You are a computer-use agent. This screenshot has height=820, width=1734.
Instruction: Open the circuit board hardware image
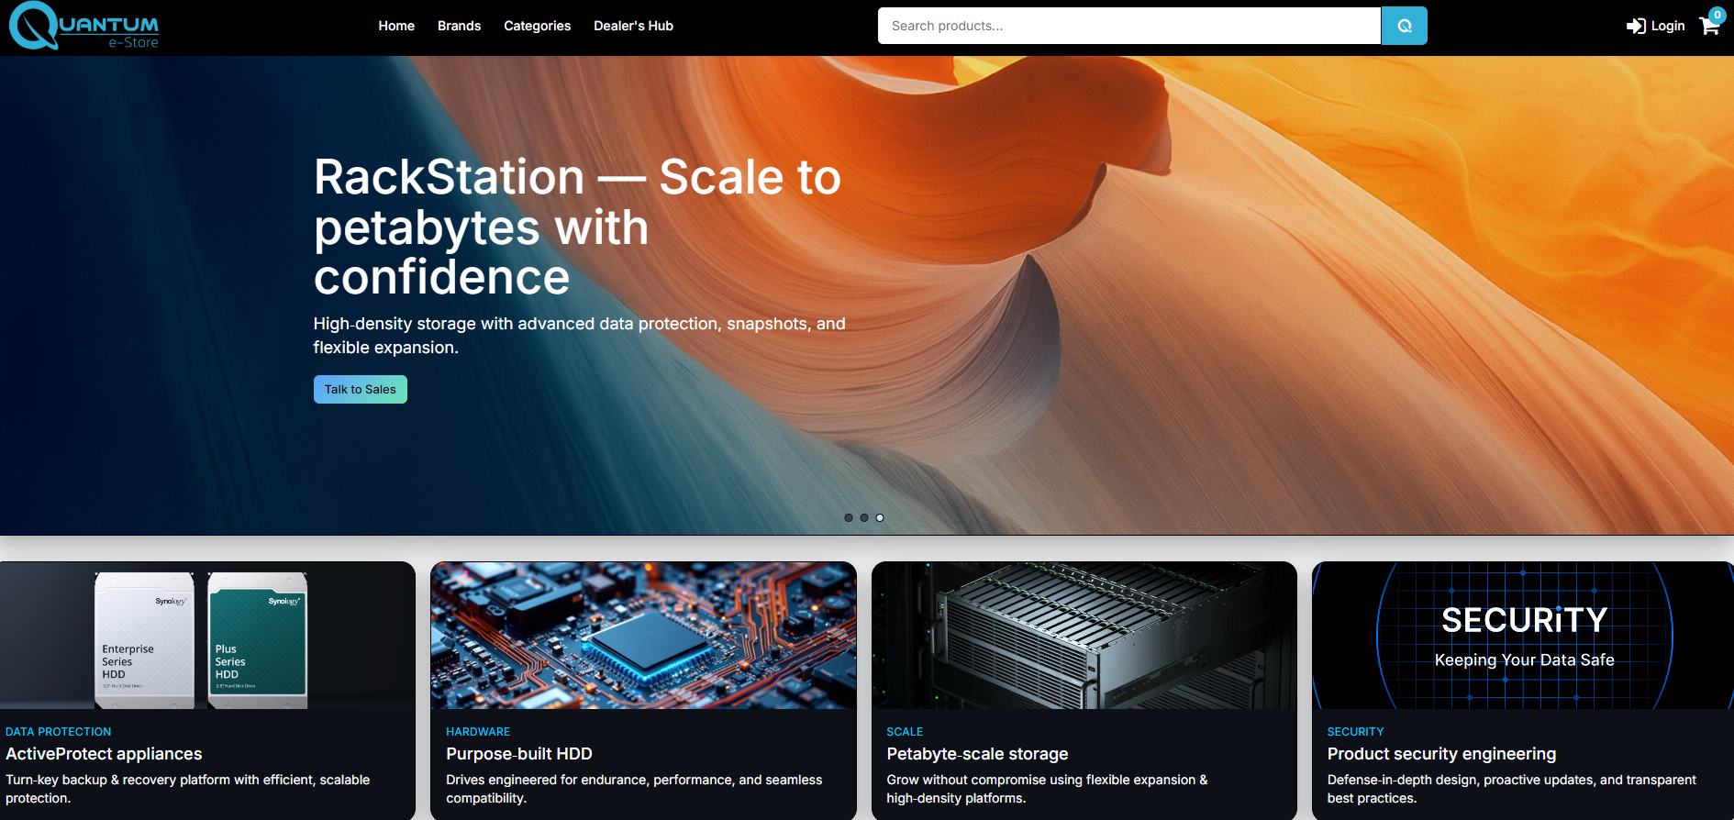coord(643,636)
